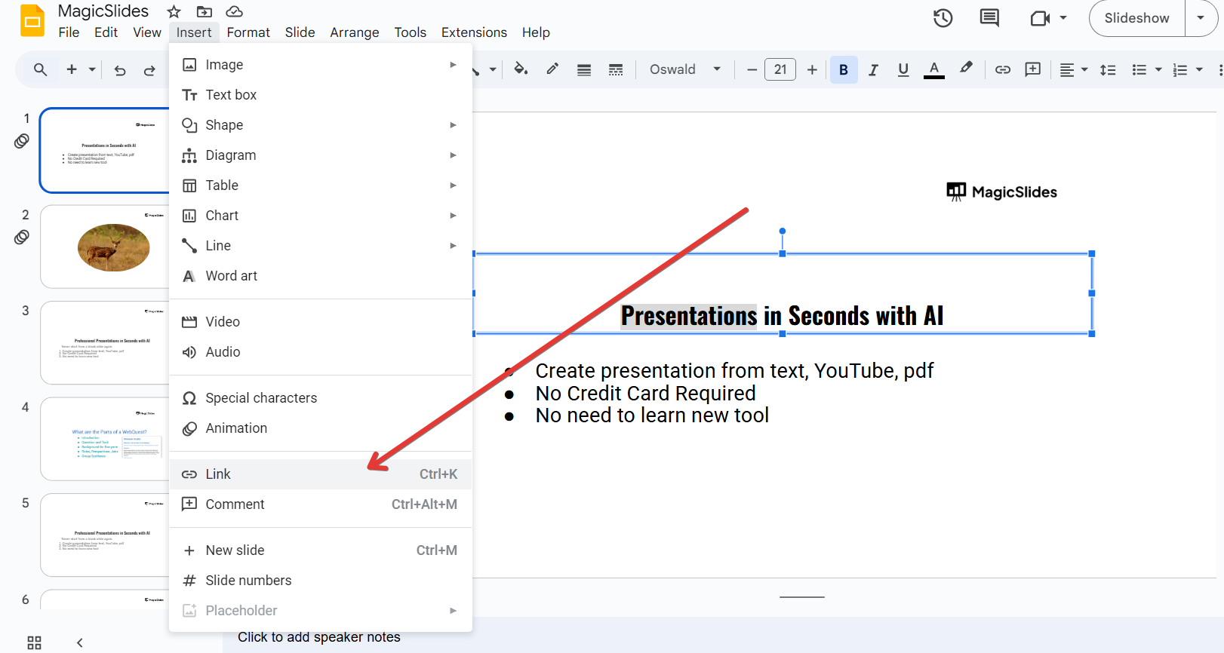Viewport: 1224px width, 653px height.
Task: Toggle bold formatting
Action: pos(844,70)
